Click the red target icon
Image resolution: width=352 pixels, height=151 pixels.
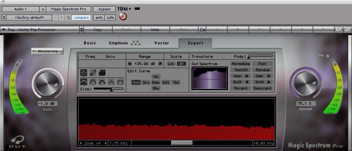[x=123, y=16]
